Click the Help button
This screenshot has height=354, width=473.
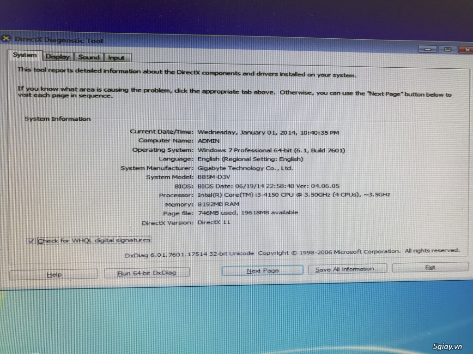pos(54,275)
